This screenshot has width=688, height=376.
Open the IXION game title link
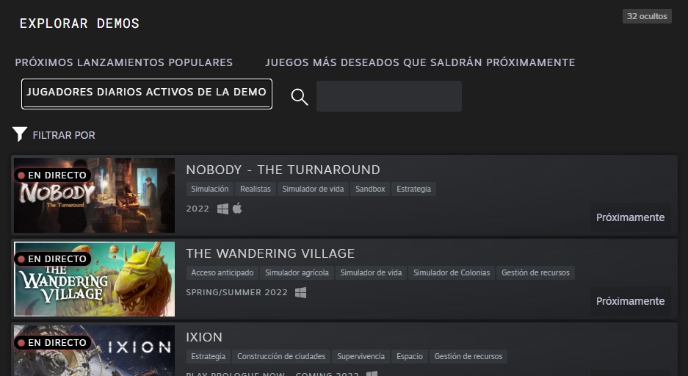pos(204,337)
